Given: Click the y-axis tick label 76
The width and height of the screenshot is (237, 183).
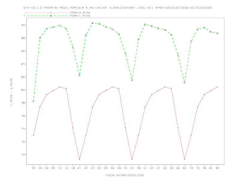Looking at the screenshot, I should coord(23,116).
